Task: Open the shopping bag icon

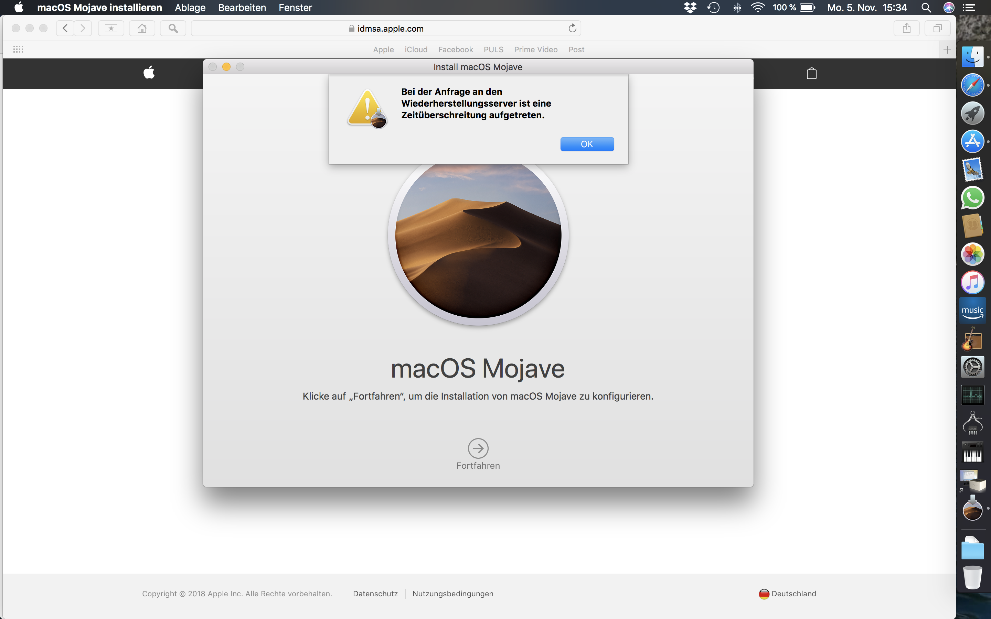Action: click(811, 74)
